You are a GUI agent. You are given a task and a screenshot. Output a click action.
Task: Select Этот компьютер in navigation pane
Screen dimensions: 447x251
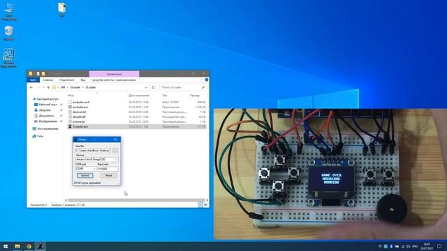pos(47,129)
